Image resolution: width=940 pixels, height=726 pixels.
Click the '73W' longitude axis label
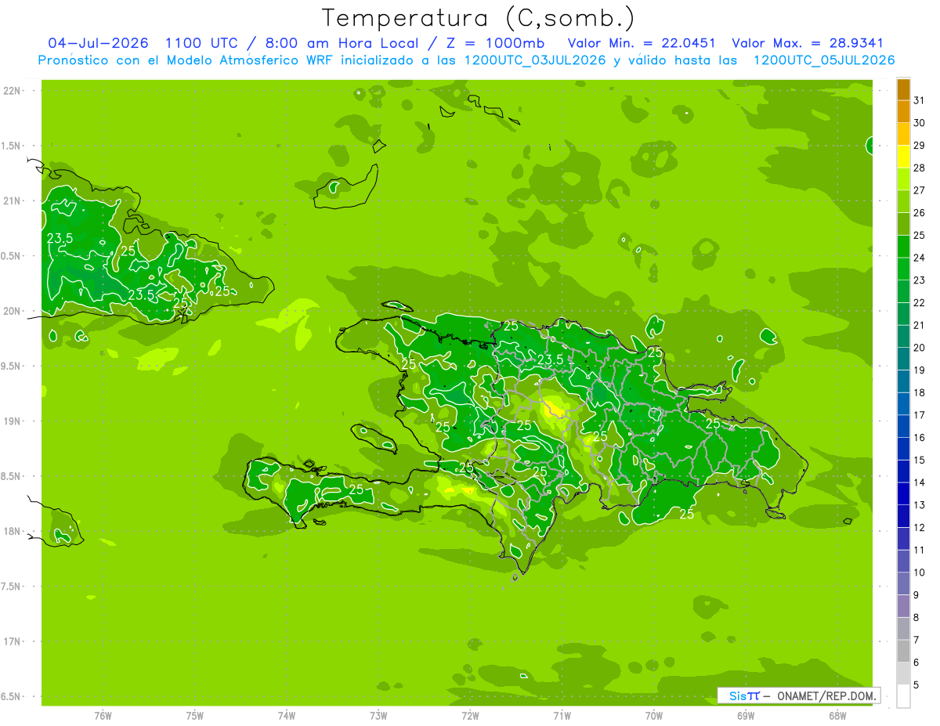click(x=378, y=715)
